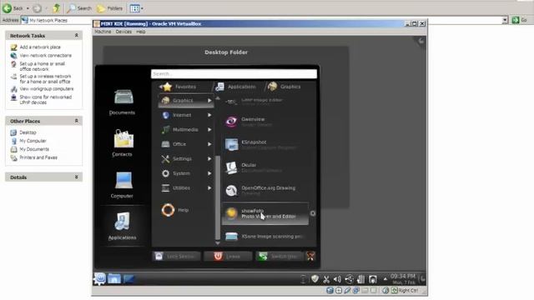Expand the System category submenu
Image resolution: width=534 pixels, height=300 pixels.
click(x=186, y=173)
